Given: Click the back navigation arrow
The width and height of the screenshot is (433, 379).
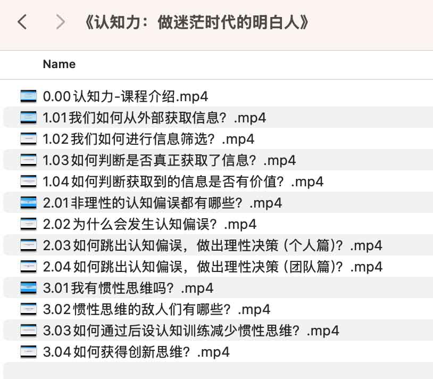Looking at the screenshot, I should 21,21.
